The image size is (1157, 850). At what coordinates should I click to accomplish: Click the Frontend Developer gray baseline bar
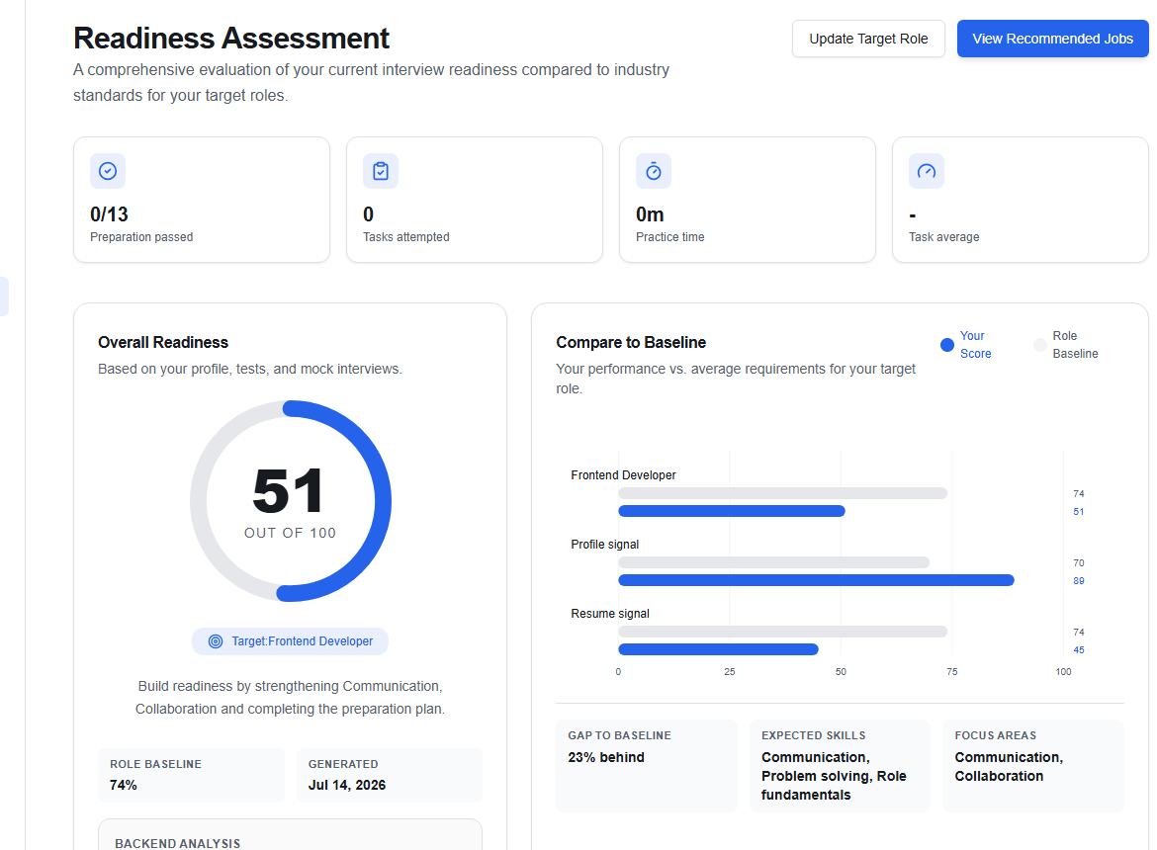click(x=783, y=493)
